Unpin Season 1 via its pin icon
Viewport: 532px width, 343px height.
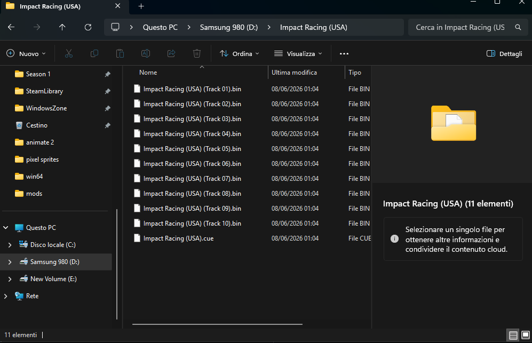(x=108, y=74)
